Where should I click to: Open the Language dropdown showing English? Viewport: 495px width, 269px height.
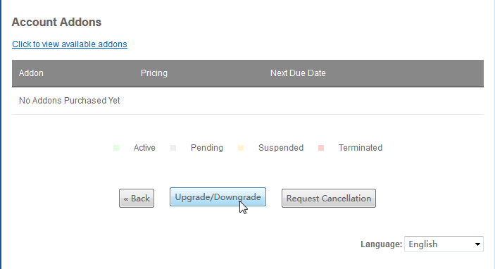click(x=444, y=244)
